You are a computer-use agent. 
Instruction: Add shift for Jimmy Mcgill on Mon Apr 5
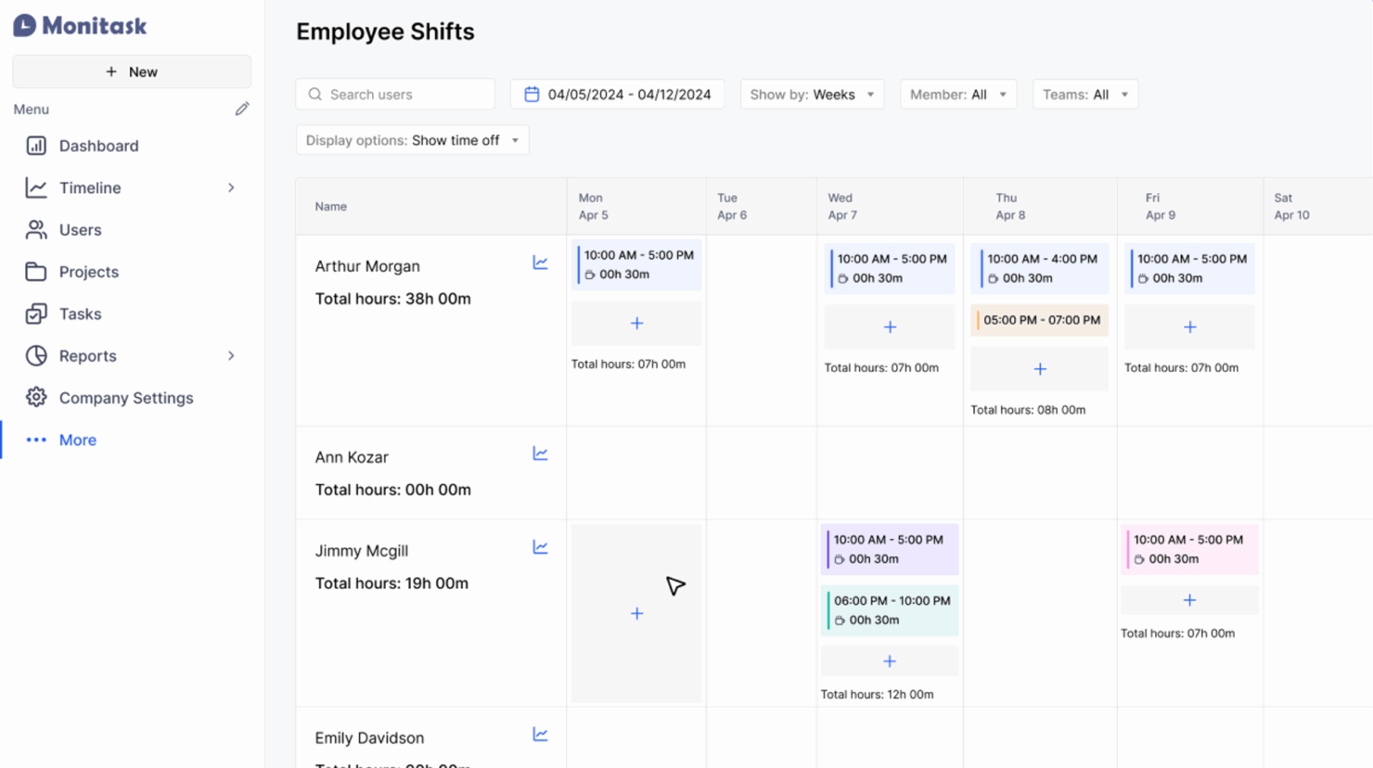[636, 613]
